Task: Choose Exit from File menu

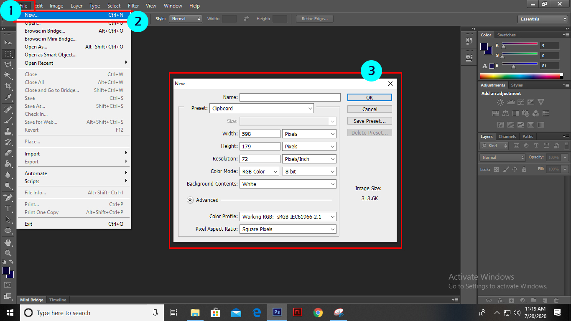Action: click(x=74, y=224)
